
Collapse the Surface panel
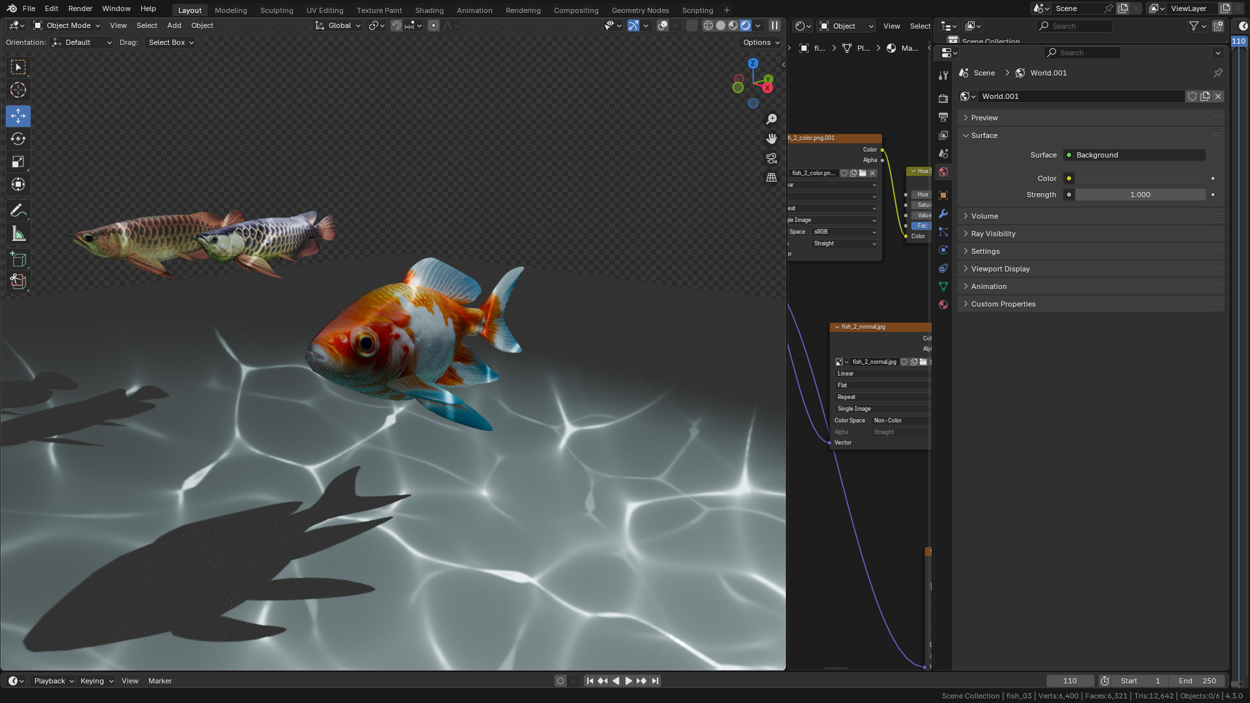tap(984, 135)
